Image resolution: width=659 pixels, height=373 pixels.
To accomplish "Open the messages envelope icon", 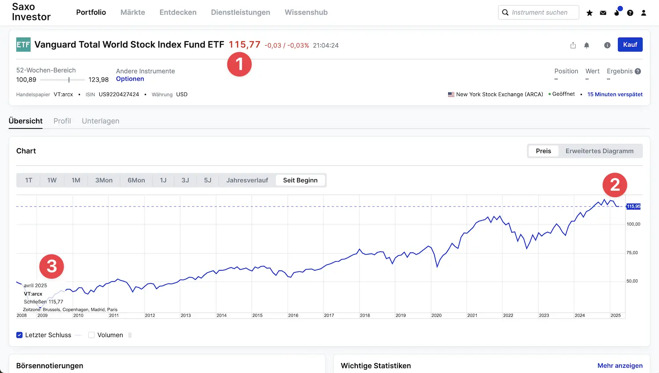I will coord(603,13).
